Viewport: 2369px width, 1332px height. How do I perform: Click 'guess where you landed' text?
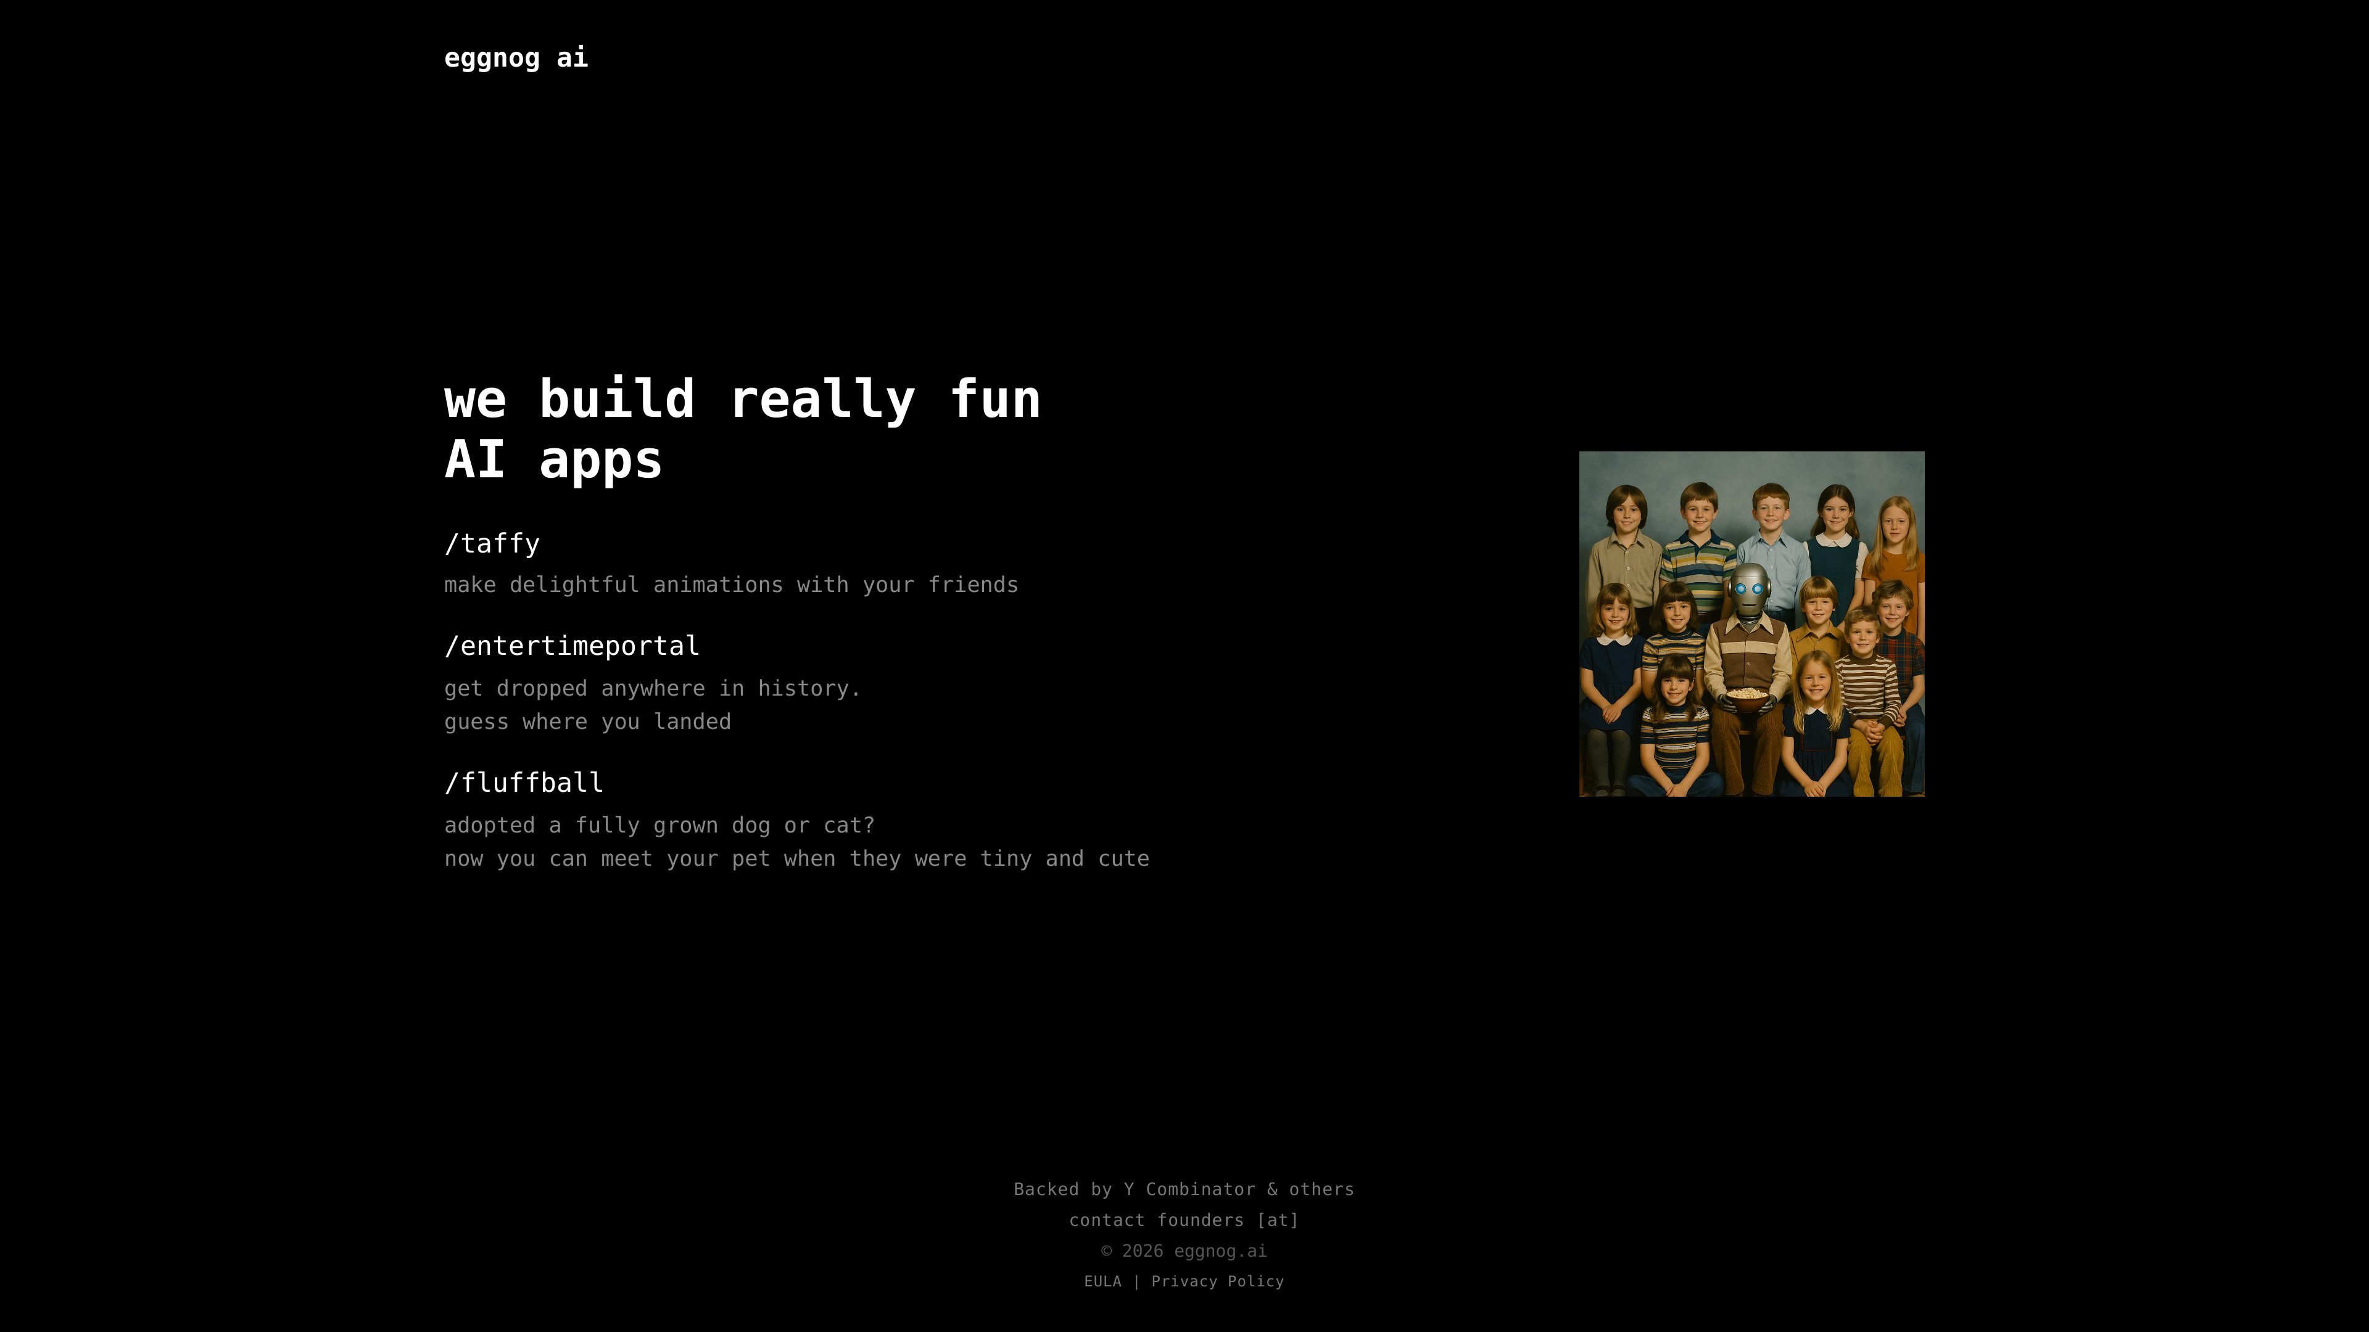[588, 721]
